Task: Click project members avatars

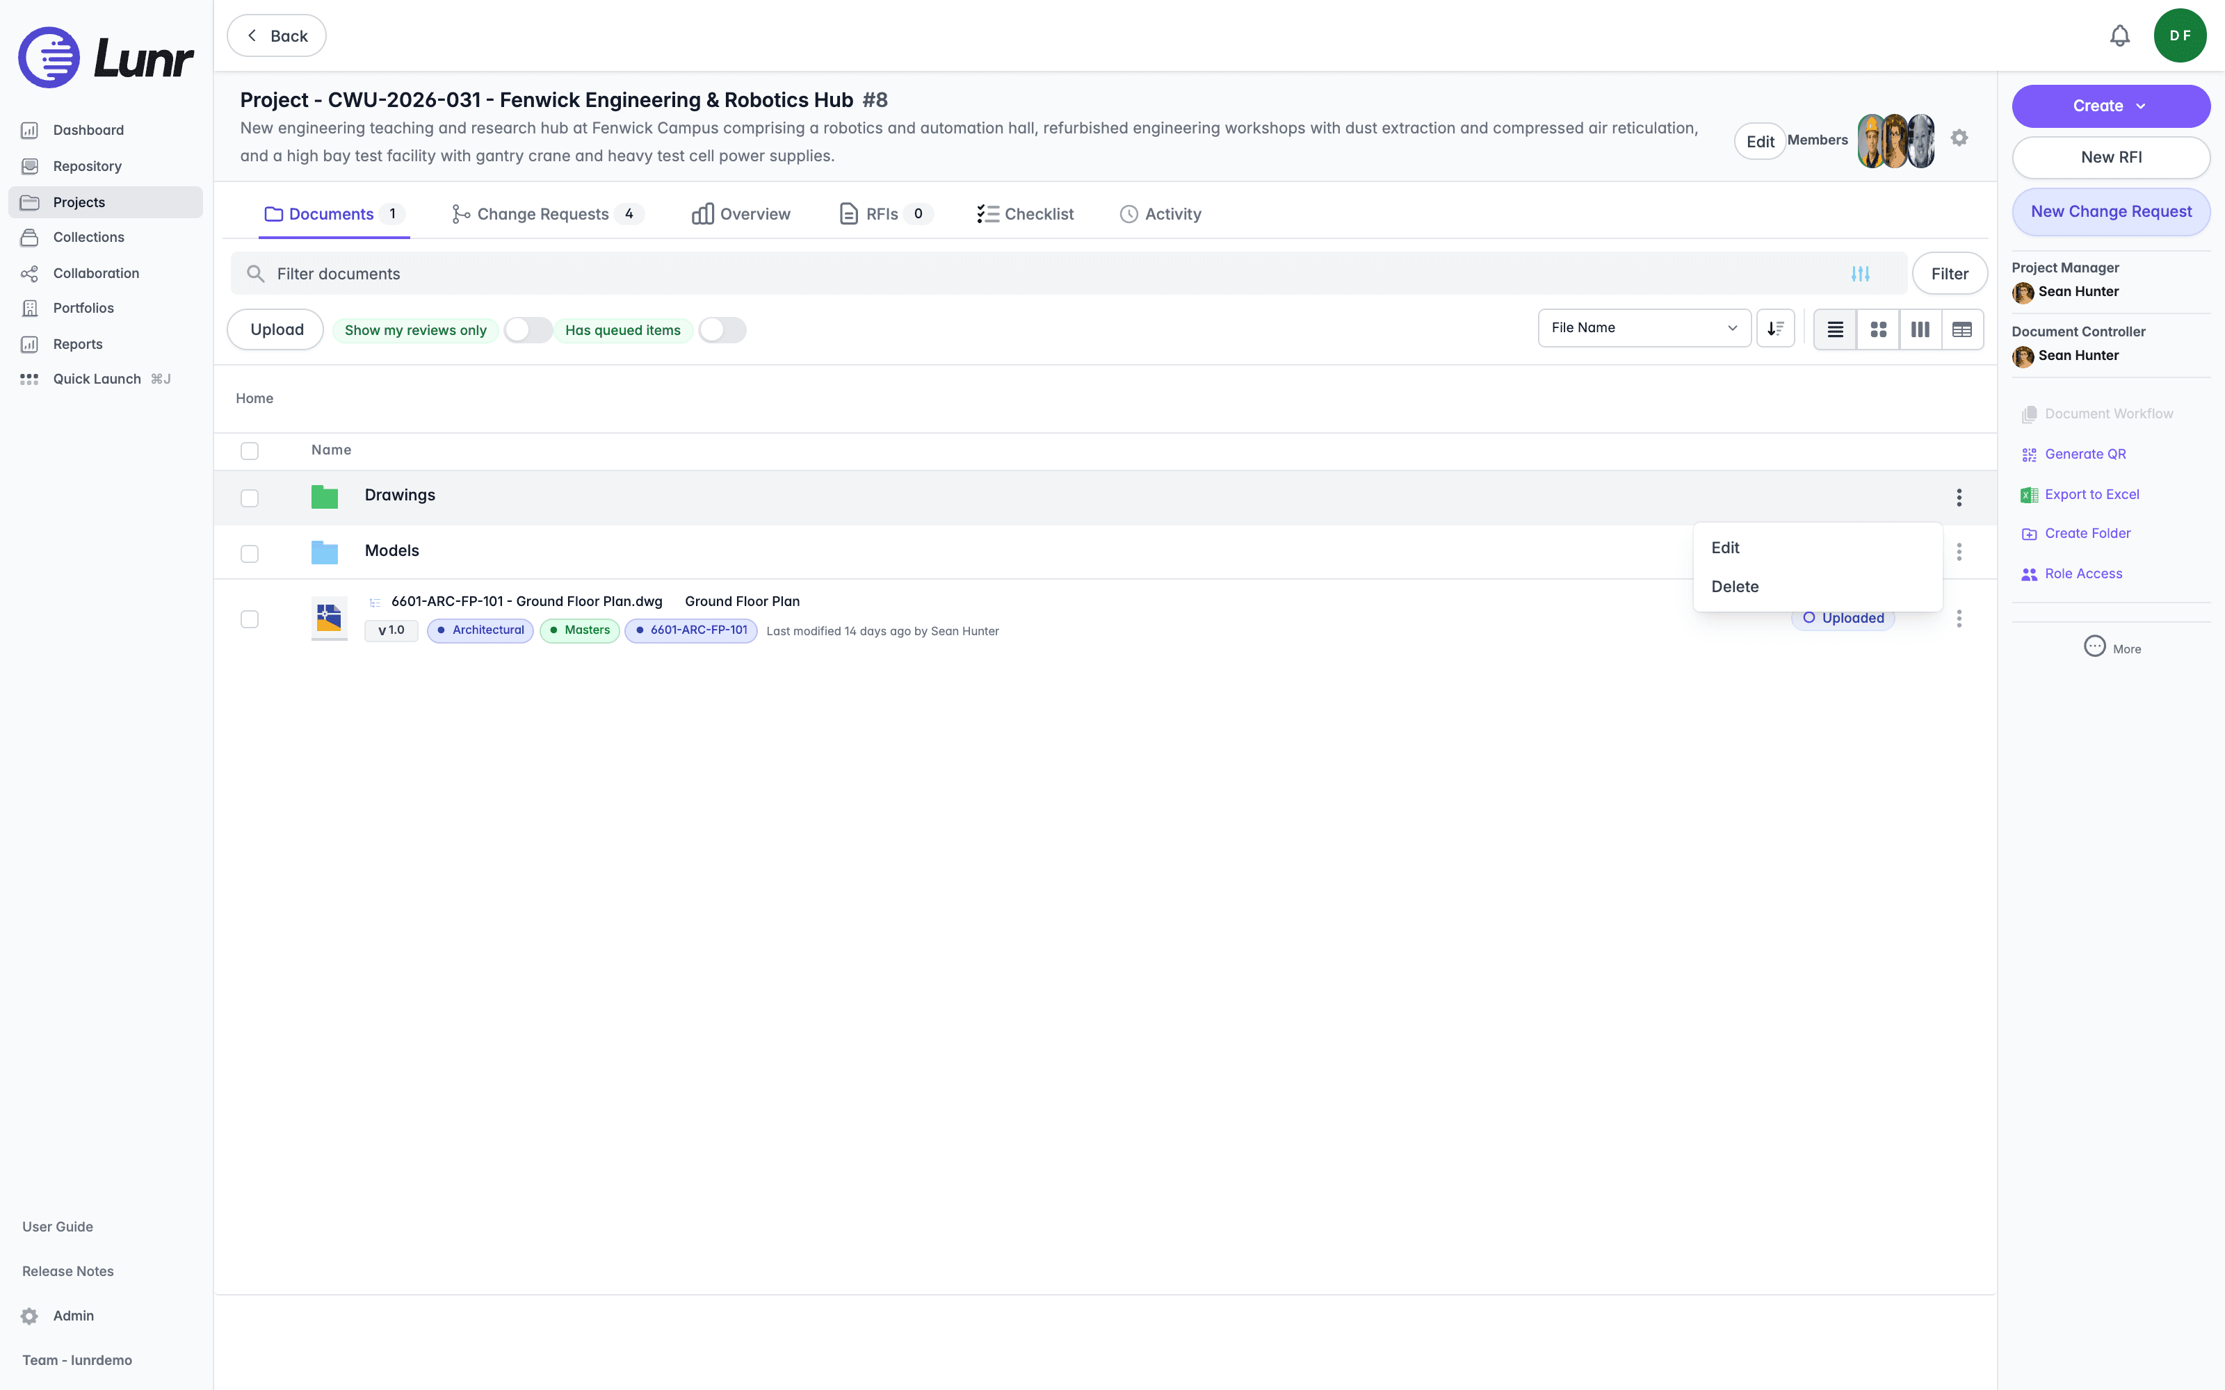Action: point(1896,140)
